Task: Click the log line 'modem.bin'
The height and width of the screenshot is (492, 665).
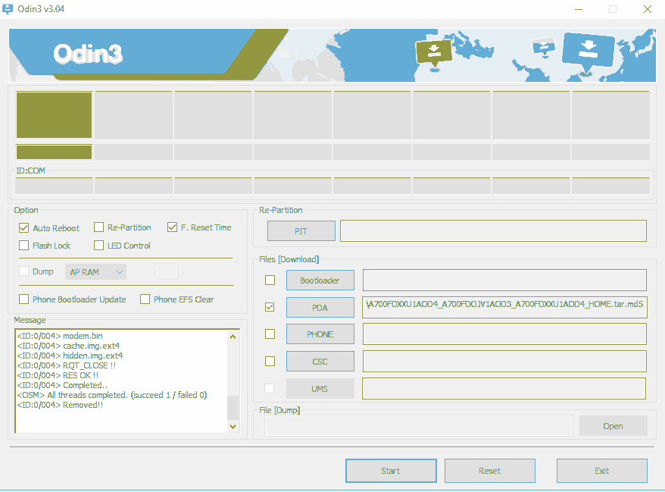Action: (60, 336)
